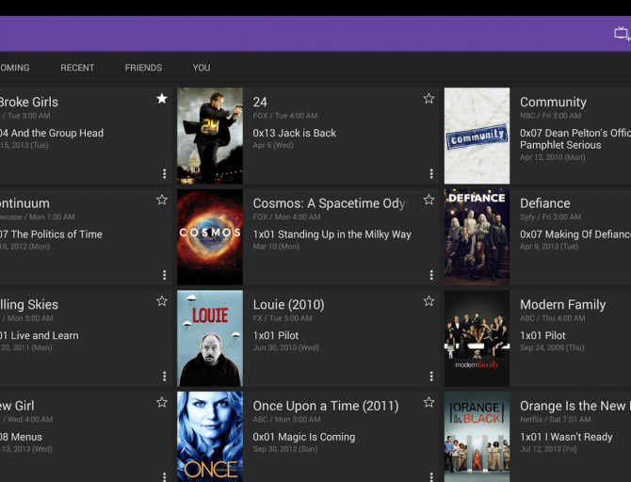Open the FRIENDS tab

[x=143, y=68]
